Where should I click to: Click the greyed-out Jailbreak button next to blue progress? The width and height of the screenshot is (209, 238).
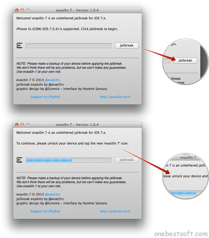coord(127,160)
